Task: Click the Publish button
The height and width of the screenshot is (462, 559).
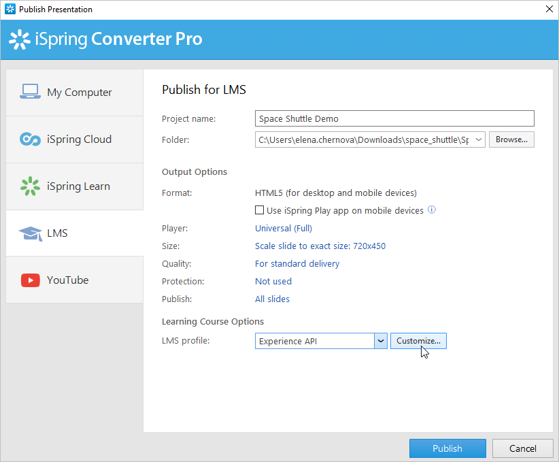Action: click(x=447, y=448)
